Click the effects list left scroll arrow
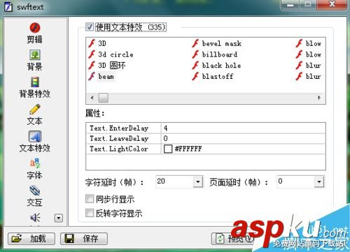Viewport: 350px width, 252px height. point(92,98)
